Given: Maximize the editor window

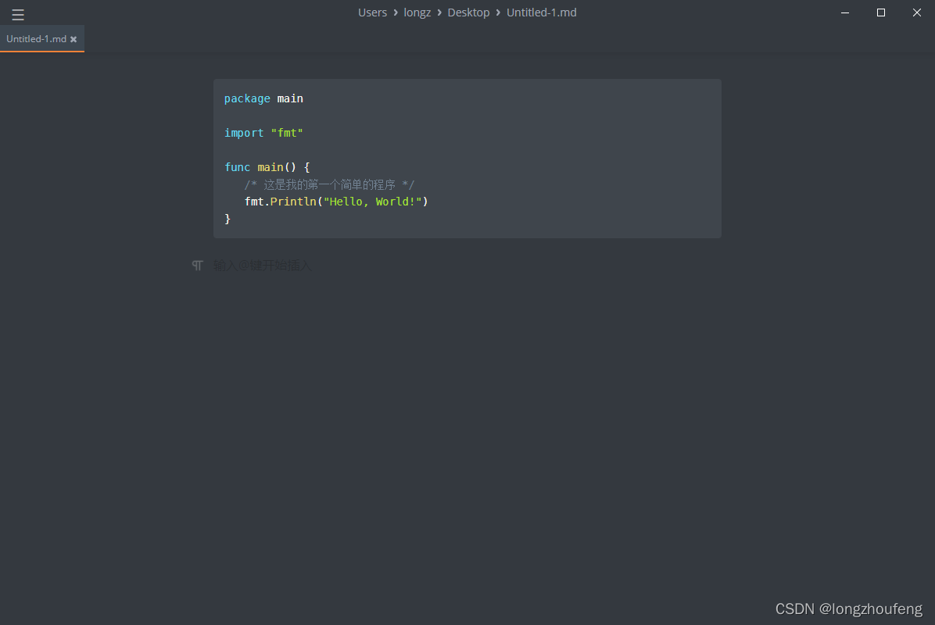Looking at the screenshot, I should pos(881,12).
